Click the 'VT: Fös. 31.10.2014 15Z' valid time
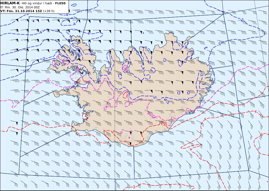269x191 pixels. (x=21, y=11)
